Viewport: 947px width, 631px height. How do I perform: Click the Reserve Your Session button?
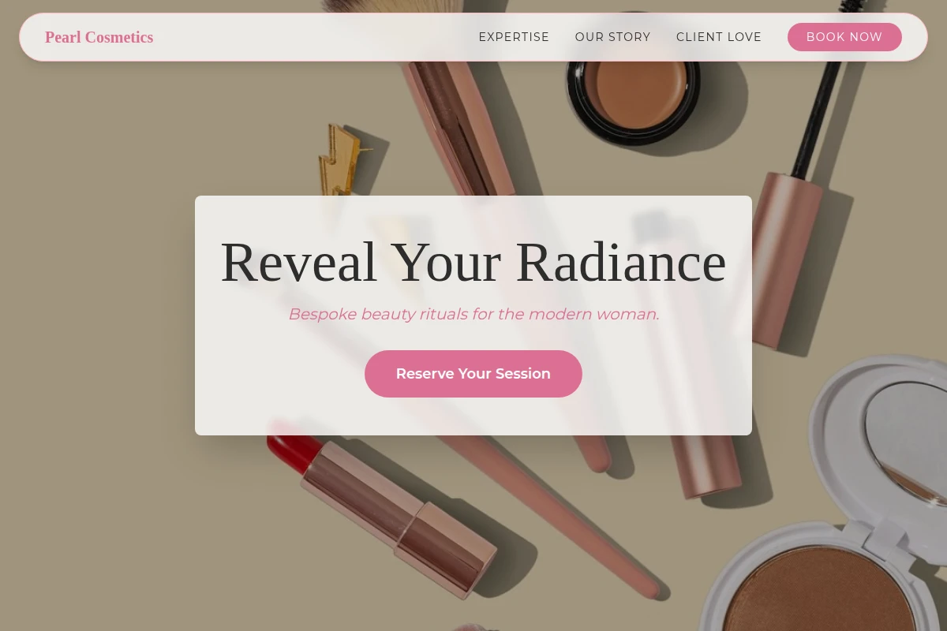tap(473, 374)
